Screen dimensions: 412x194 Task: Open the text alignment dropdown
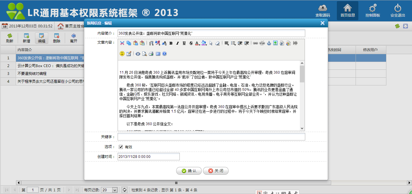tap(227, 43)
